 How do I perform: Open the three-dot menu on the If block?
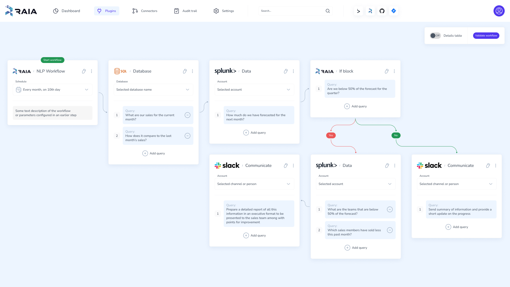pyautogui.click(x=394, y=71)
